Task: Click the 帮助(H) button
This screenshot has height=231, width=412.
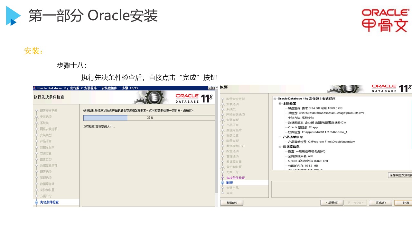Action: 232,203
